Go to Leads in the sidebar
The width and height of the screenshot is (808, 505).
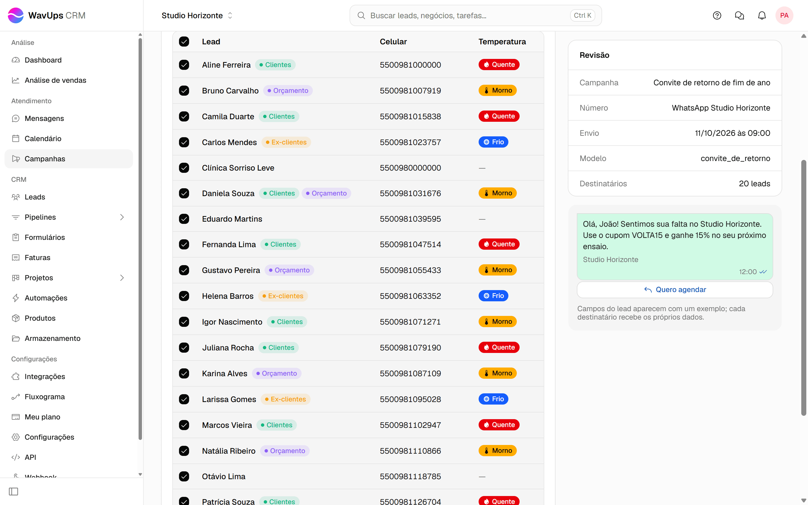68,197
